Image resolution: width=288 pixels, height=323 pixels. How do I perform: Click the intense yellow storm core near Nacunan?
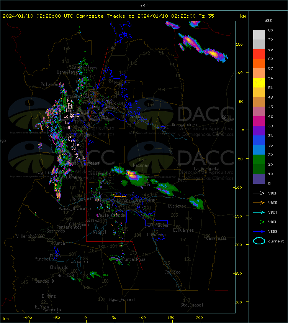pyautogui.click(x=131, y=174)
